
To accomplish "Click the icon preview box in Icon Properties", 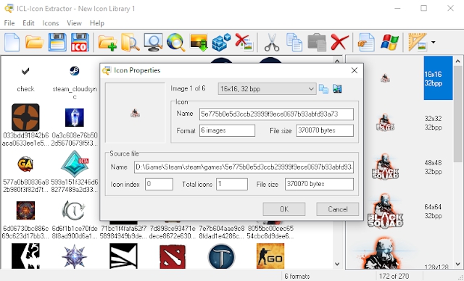I will click(136, 113).
